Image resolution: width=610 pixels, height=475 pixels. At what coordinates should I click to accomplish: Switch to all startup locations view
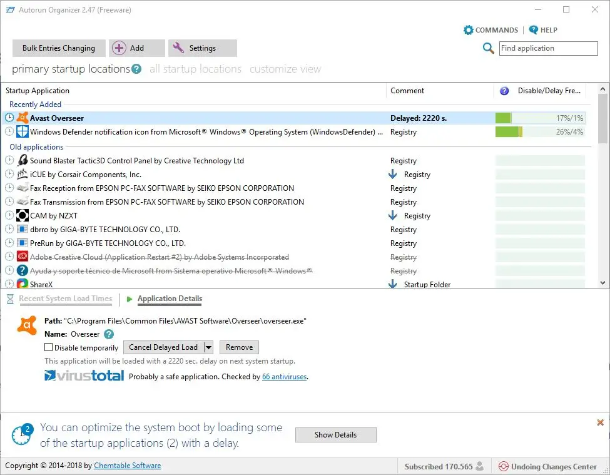click(195, 69)
